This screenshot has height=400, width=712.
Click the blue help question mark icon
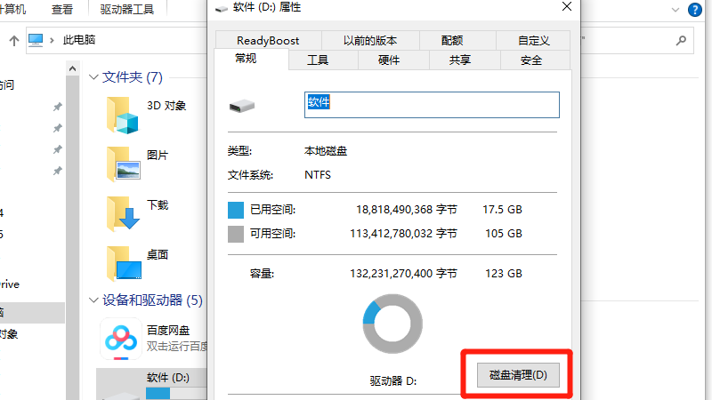point(693,10)
